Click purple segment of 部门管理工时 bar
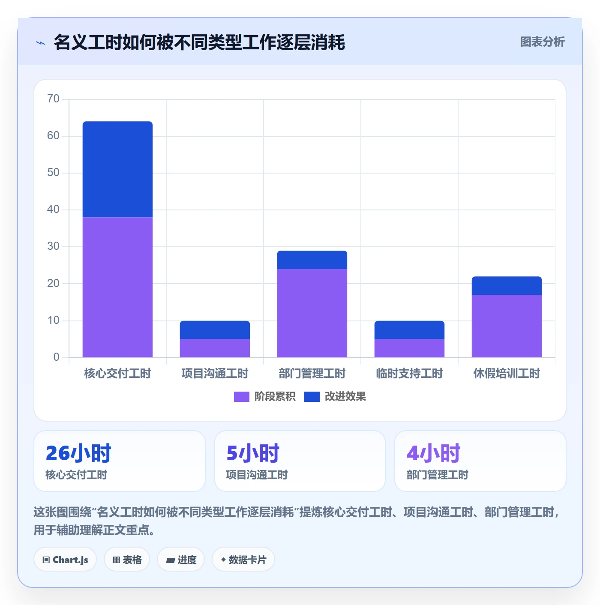Screen dimensions: 600x605 pos(312,313)
